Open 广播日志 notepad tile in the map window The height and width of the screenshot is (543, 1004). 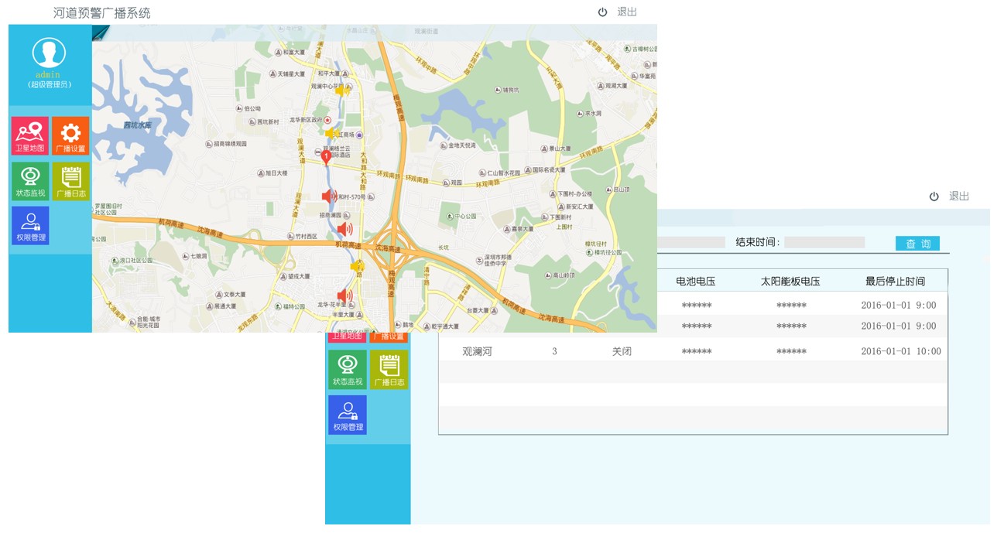(70, 181)
